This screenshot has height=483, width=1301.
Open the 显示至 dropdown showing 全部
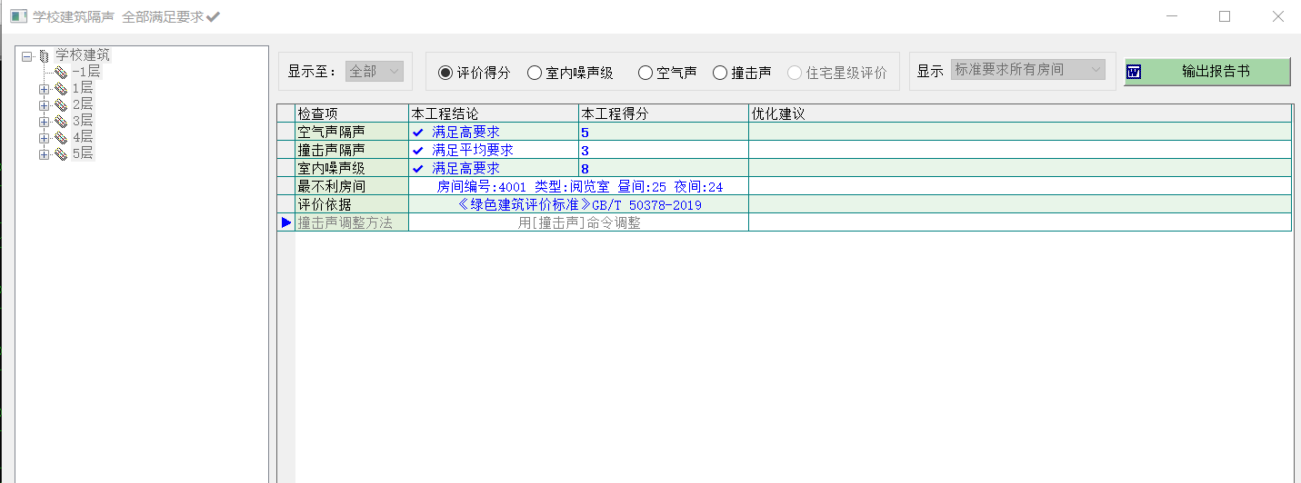(375, 71)
